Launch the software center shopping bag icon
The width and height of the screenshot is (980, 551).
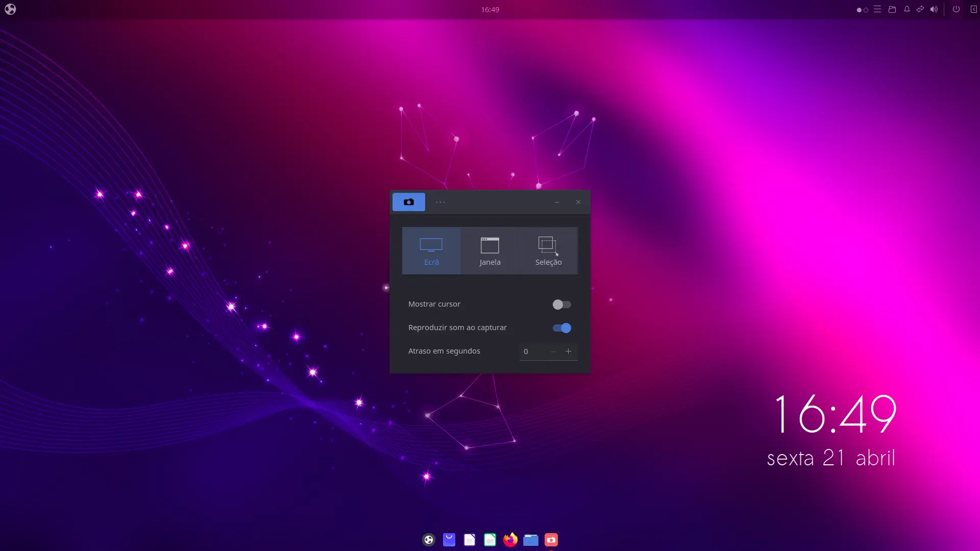coord(449,540)
